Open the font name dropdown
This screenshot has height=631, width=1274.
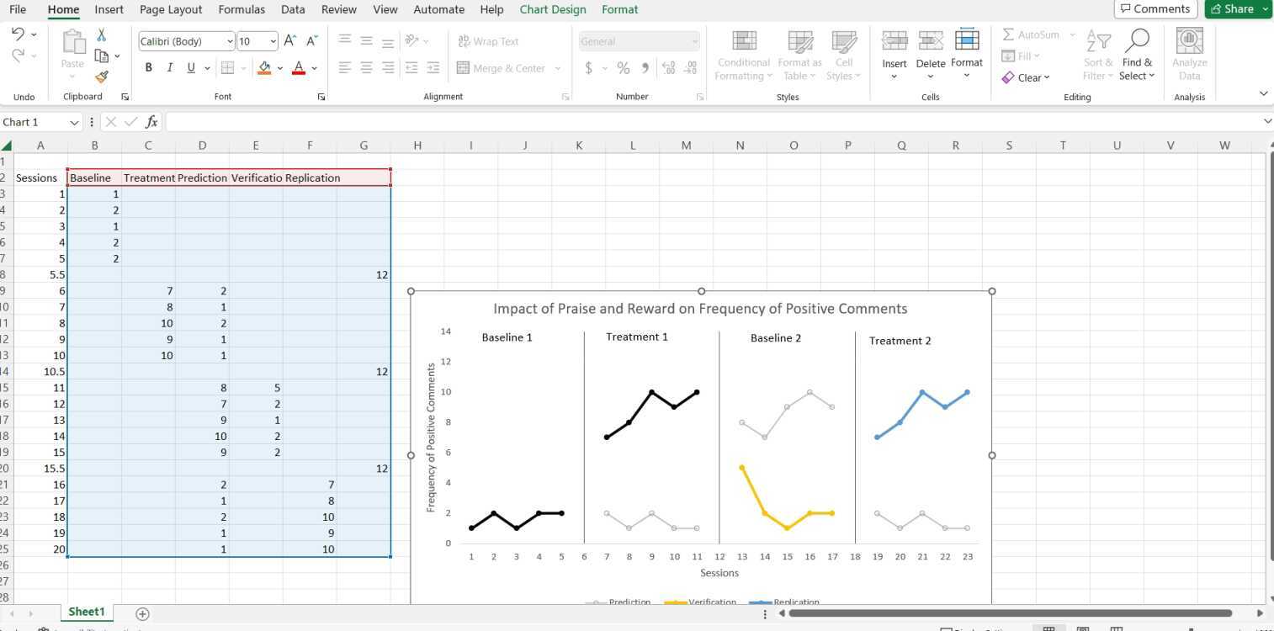pos(231,40)
